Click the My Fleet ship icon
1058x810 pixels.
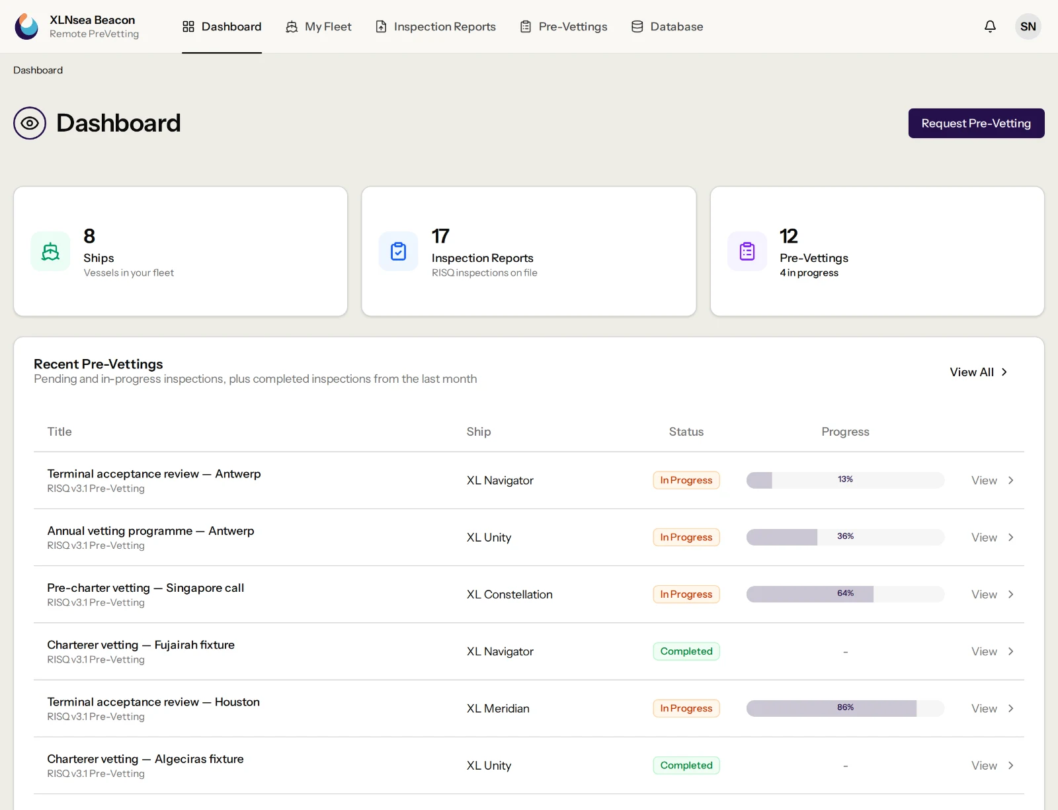pyautogui.click(x=292, y=26)
